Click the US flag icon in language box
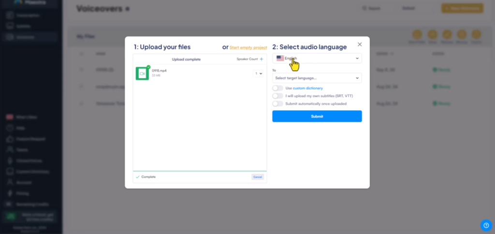 [280, 58]
